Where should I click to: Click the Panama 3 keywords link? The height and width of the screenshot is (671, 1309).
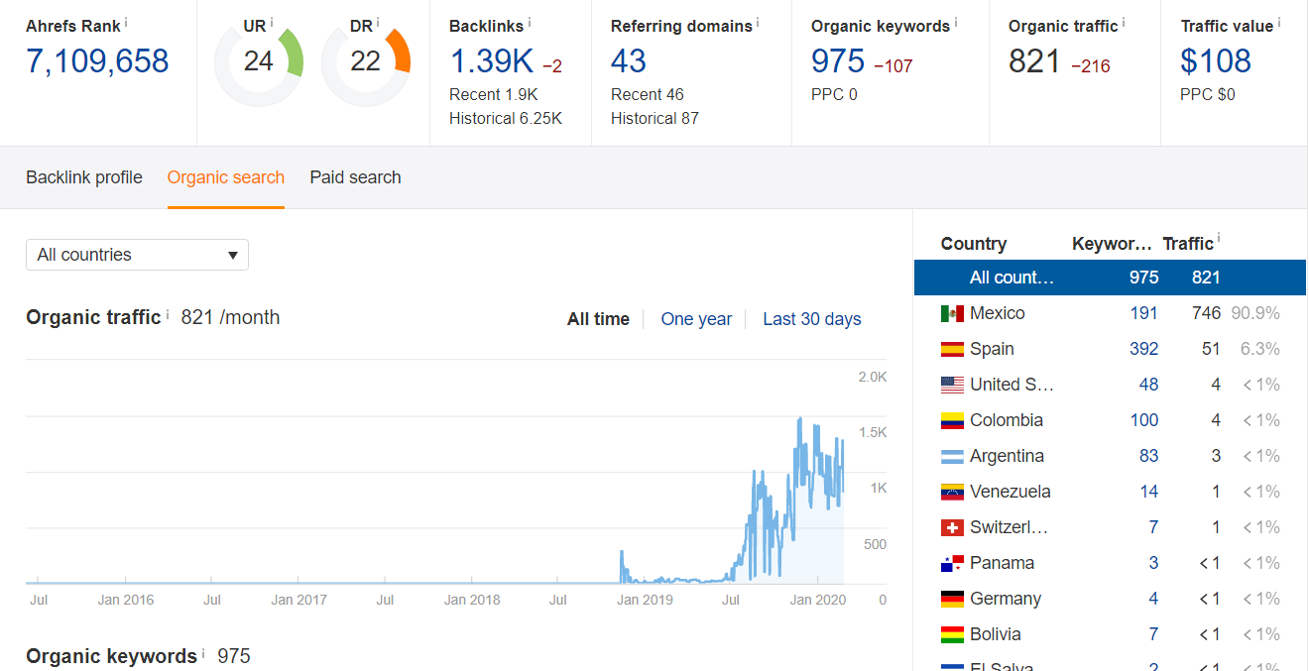[x=1153, y=563]
